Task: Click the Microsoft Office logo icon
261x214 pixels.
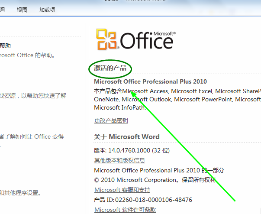Action: pos(106,40)
